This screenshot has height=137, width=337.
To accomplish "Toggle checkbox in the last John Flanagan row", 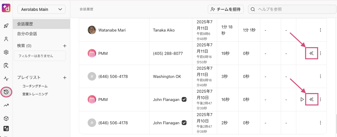I will 184,123.
